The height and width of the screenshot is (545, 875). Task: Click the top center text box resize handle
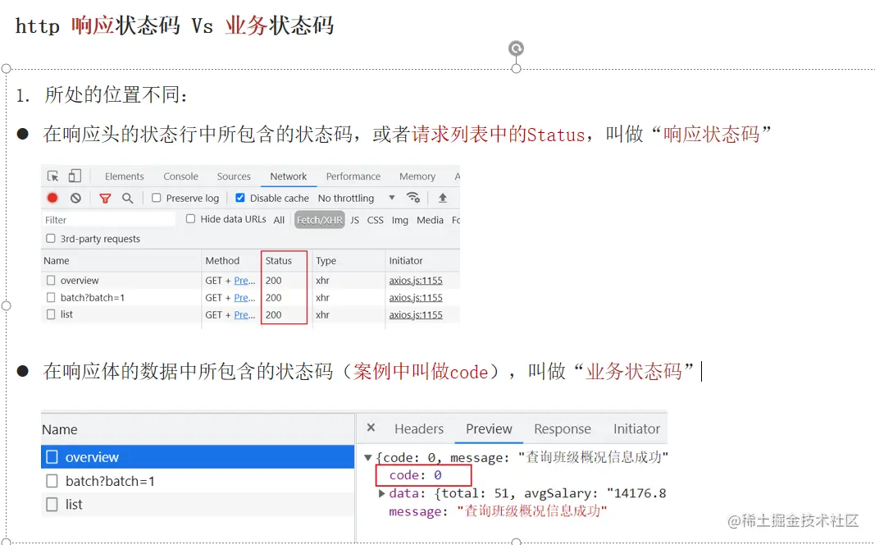(x=516, y=69)
